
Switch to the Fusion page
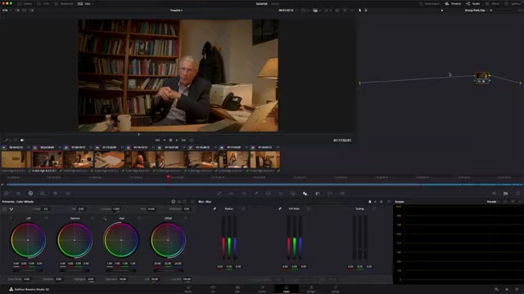coord(262,289)
